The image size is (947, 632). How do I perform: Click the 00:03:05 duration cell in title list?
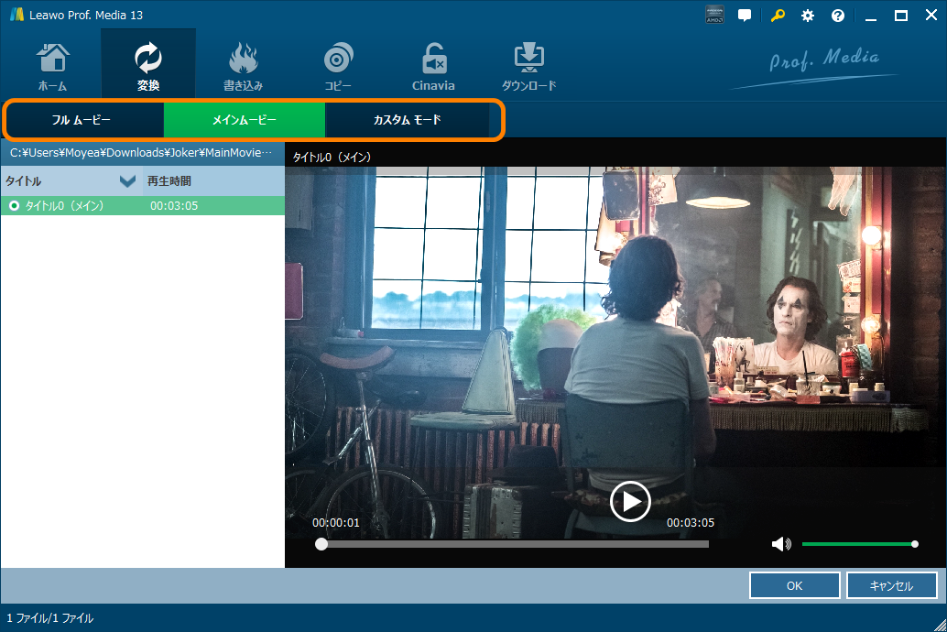[174, 206]
